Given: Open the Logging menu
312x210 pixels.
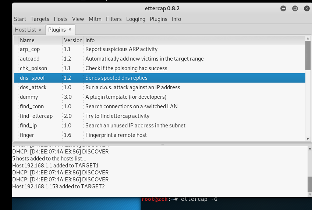Looking at the screenshot, I should coord(136,19).
